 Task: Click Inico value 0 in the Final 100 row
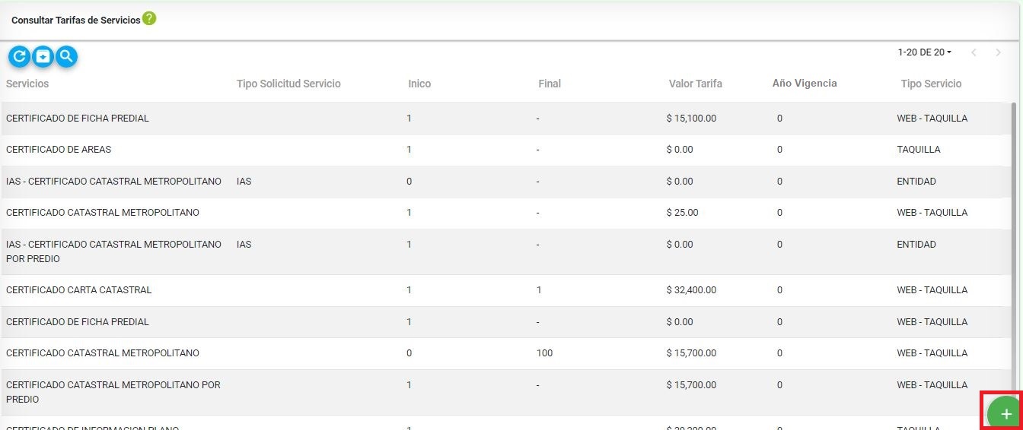410,353
